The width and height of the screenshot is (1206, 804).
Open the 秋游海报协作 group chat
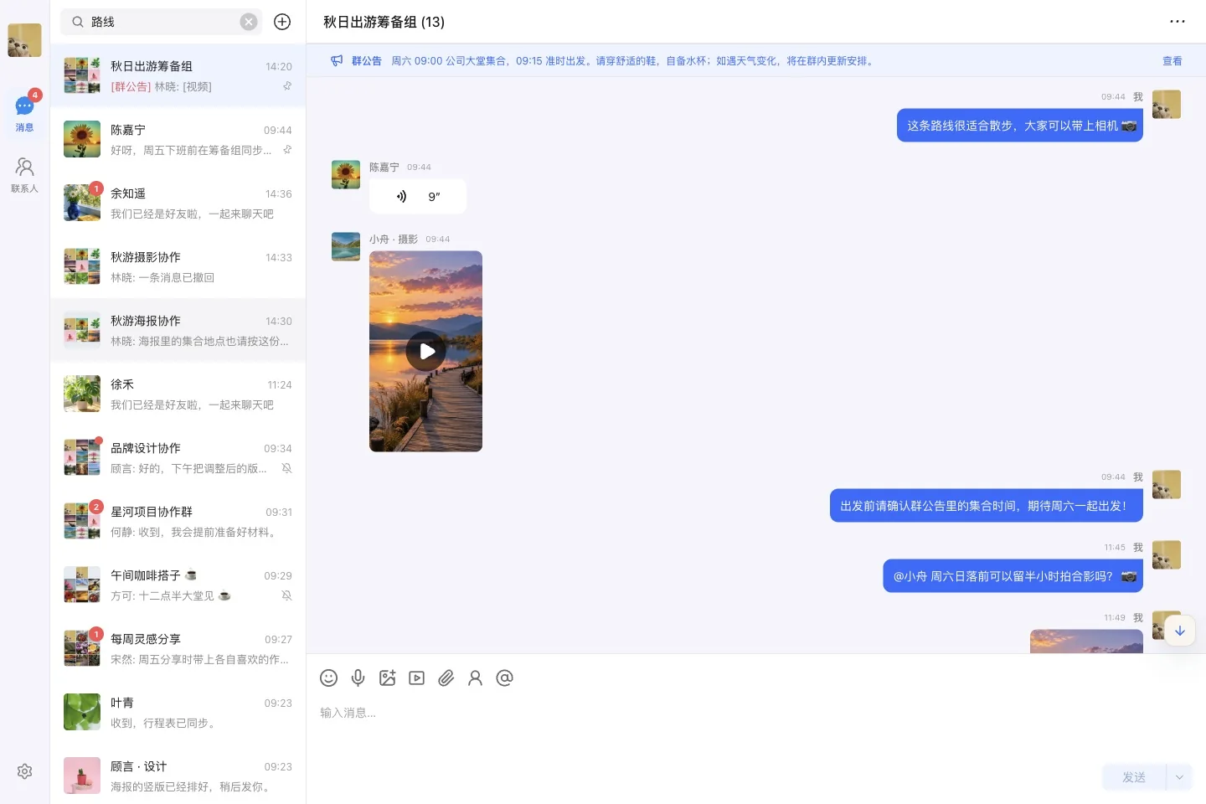coord(178,330)
